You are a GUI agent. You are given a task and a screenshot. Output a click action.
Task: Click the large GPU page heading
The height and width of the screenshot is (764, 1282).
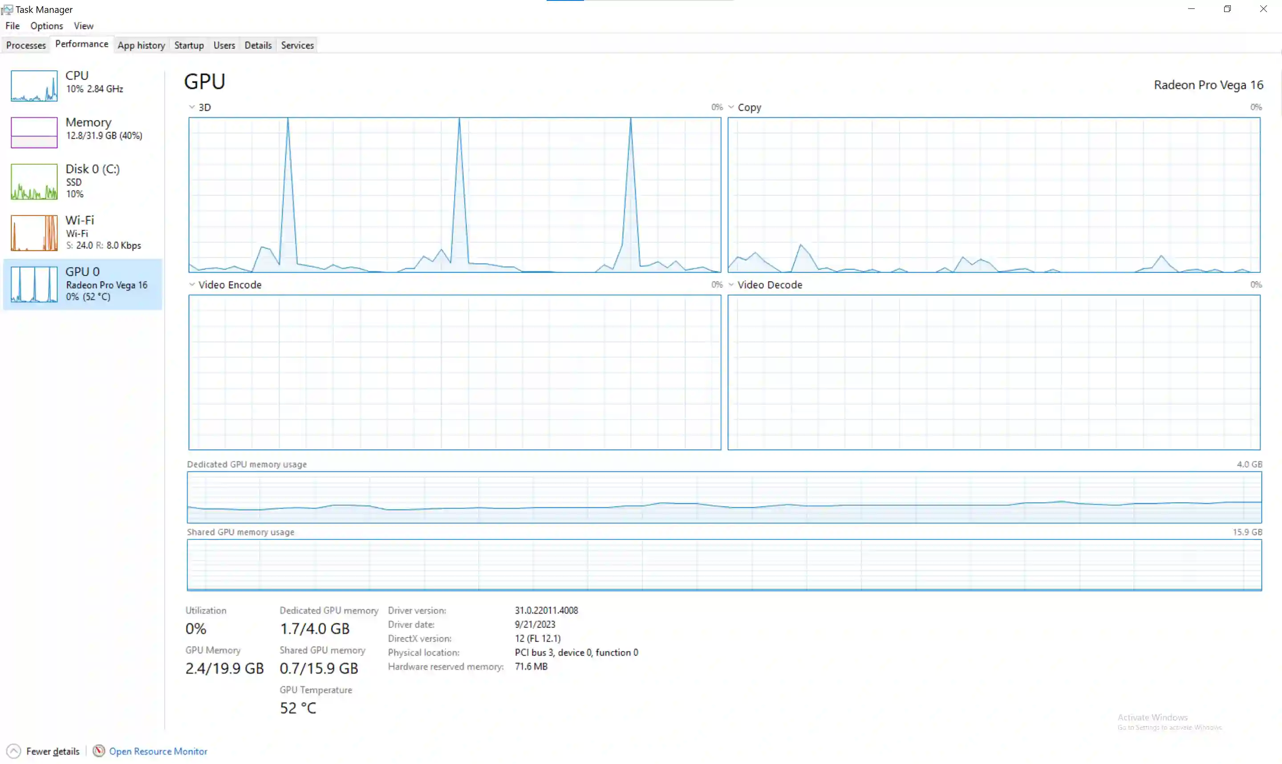[x=205, y=81]
